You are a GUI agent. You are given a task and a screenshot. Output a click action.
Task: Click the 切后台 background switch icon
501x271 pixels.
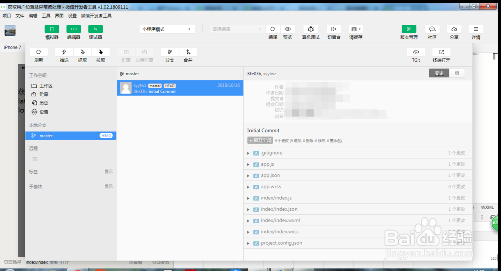pyautogui.click(x=334, y=29)
